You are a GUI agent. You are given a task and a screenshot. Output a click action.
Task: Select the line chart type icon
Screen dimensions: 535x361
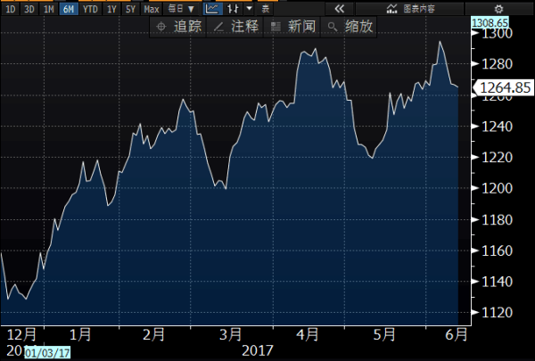212,8
